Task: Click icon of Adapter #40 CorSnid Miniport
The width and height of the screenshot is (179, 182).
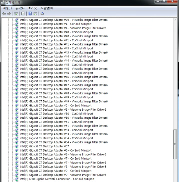Action: [17, 32]
